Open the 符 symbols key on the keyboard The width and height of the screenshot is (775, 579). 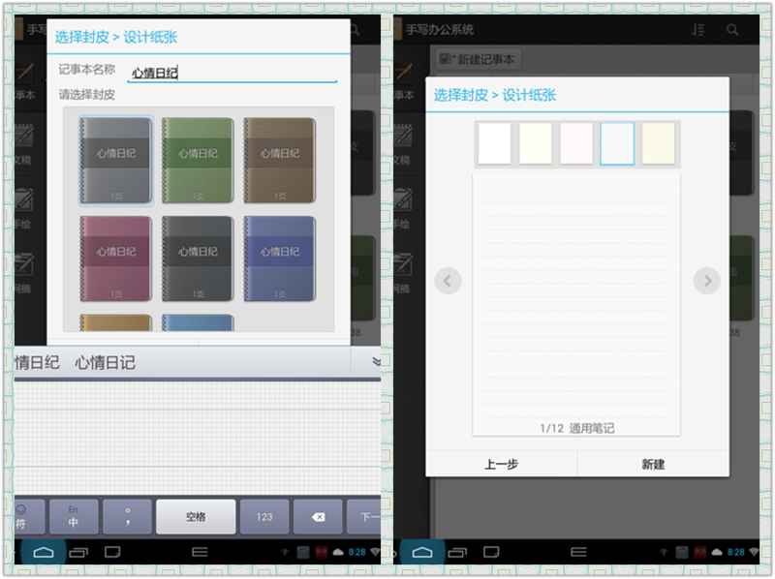(x=29, y=517)
